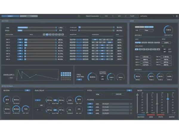
Task: Click the Pitch ENVELOPE button
Action: pyautogui.click(x=119, y=94)
